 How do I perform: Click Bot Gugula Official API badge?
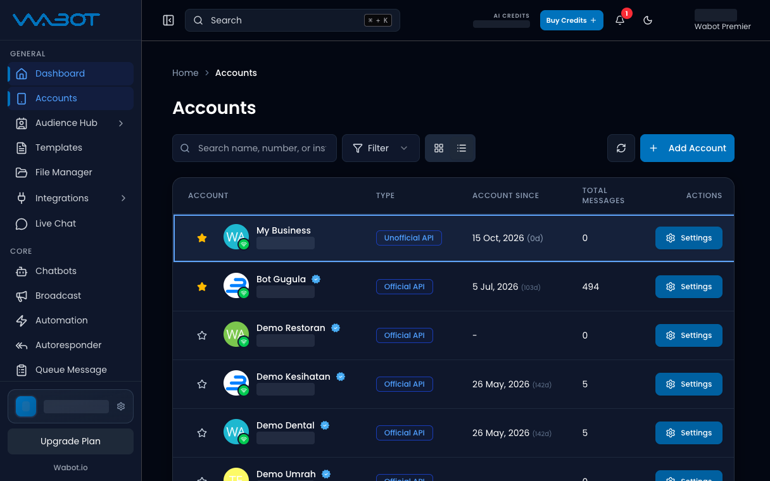pos(404,287)
